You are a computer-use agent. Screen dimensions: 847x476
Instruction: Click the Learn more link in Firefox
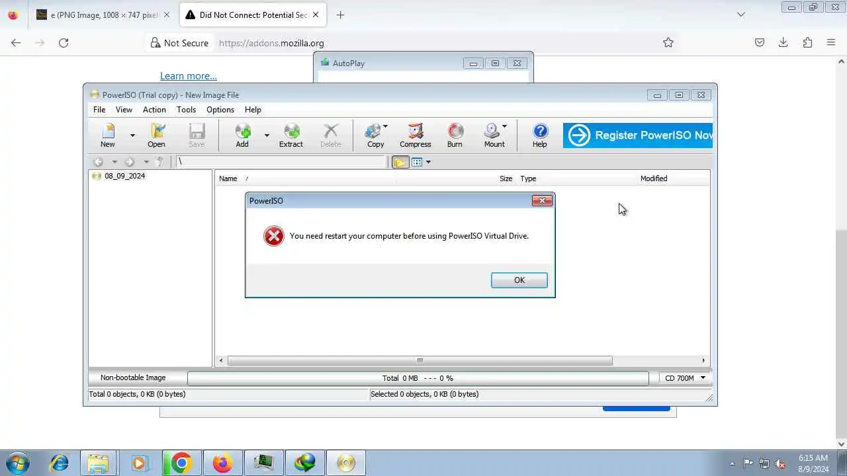click(189, 76)
